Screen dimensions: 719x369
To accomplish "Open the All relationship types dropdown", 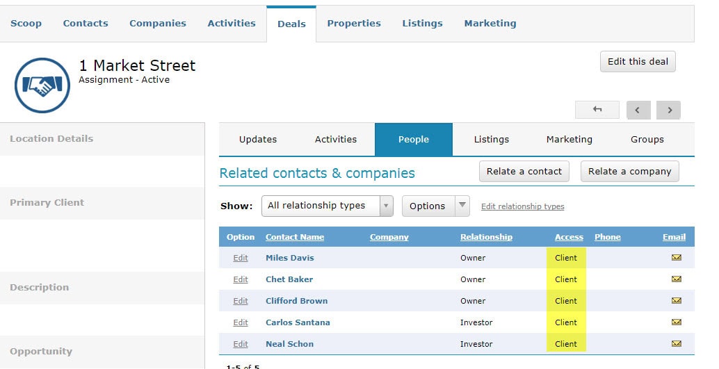I will point(327,206).
